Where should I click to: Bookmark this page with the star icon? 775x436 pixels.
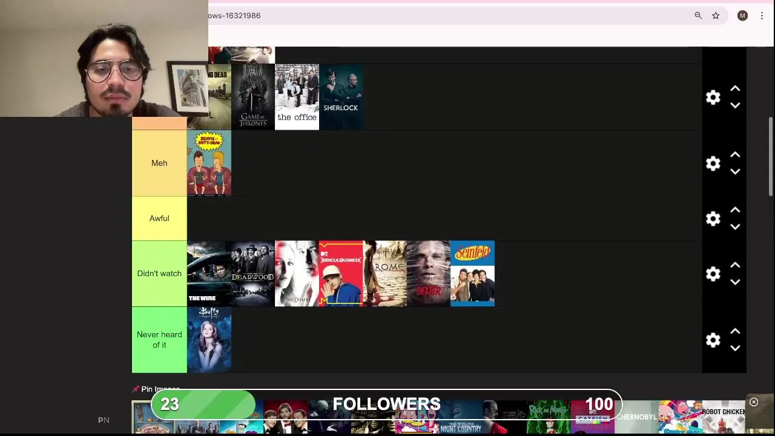[716, 16]
